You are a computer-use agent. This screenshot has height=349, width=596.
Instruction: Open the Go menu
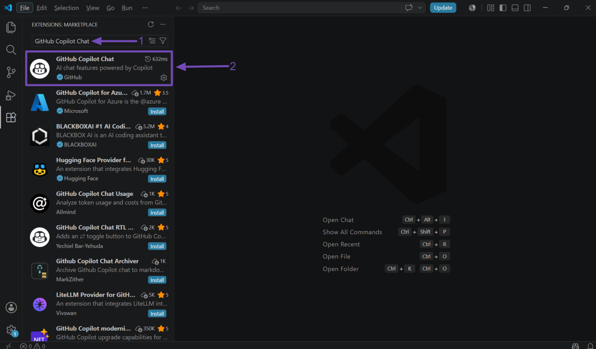[x=110, y=8]
